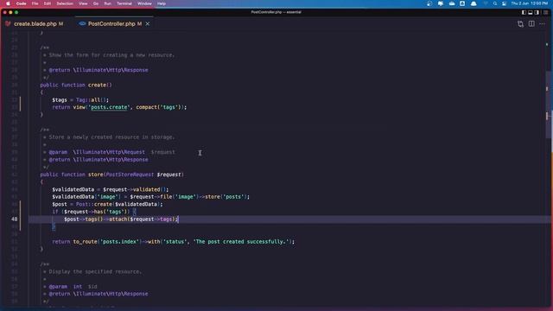Click the Blade file icon on create.blade.php tab
553x311 pixels.
8,23
